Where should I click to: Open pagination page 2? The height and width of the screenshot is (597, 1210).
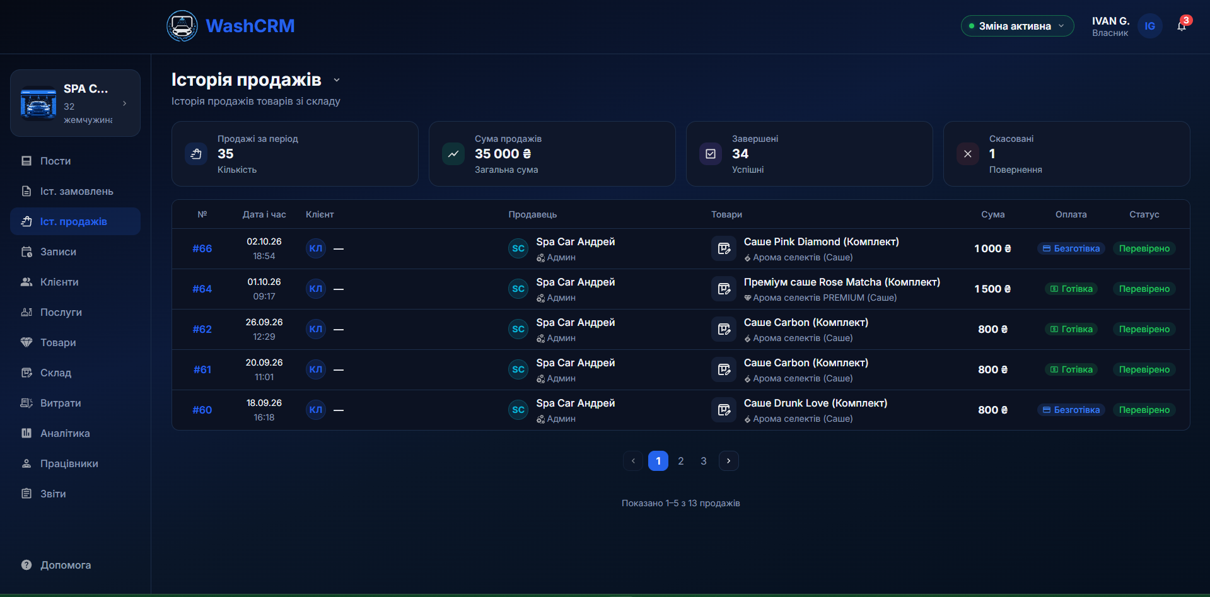point(681,461)
